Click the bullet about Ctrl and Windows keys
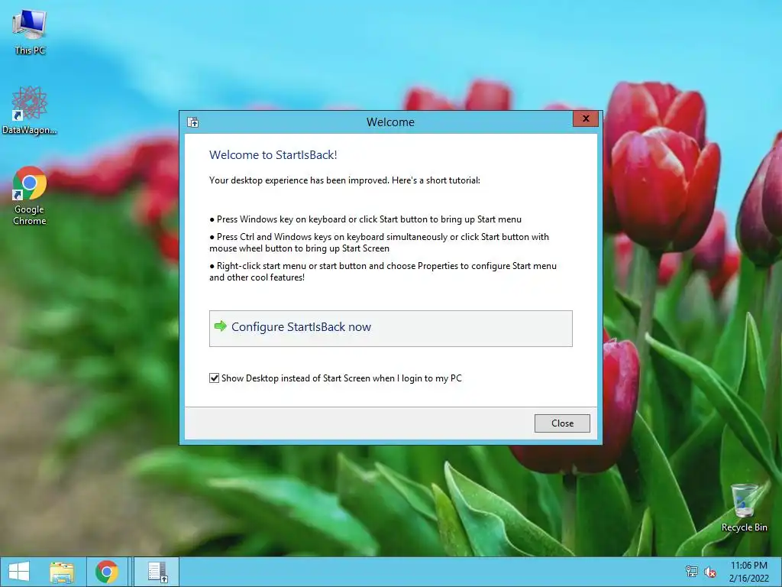The height and width of the screenshot is (587, 782). 379,242
